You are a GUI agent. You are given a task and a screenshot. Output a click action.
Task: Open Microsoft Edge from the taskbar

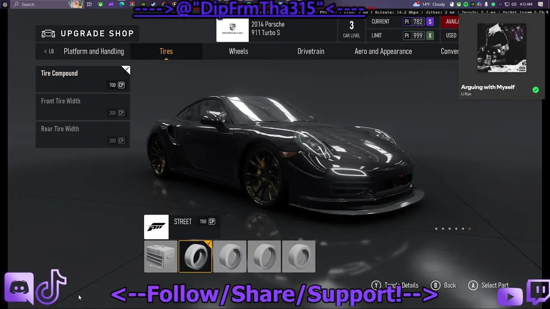pyautogui.click(x=122, y=4)
